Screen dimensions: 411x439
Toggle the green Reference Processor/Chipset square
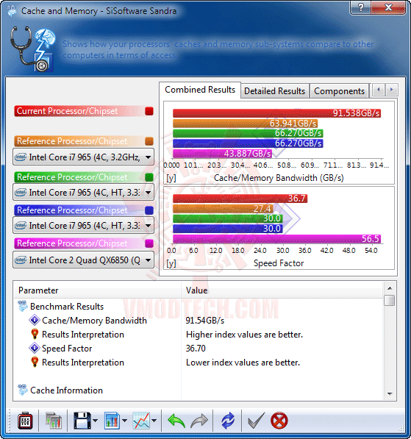coord(149,177)
